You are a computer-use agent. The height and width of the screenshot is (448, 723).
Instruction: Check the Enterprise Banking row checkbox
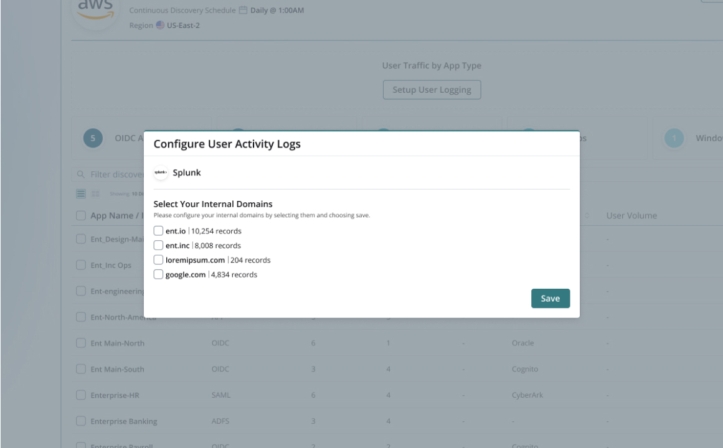click(x=81, y=421)
